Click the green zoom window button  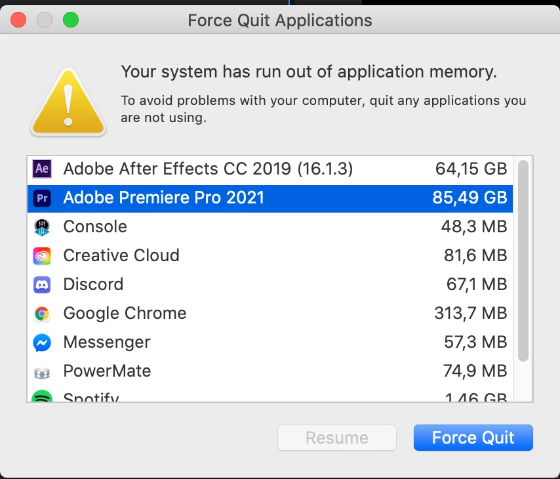(x=70, y=20)
